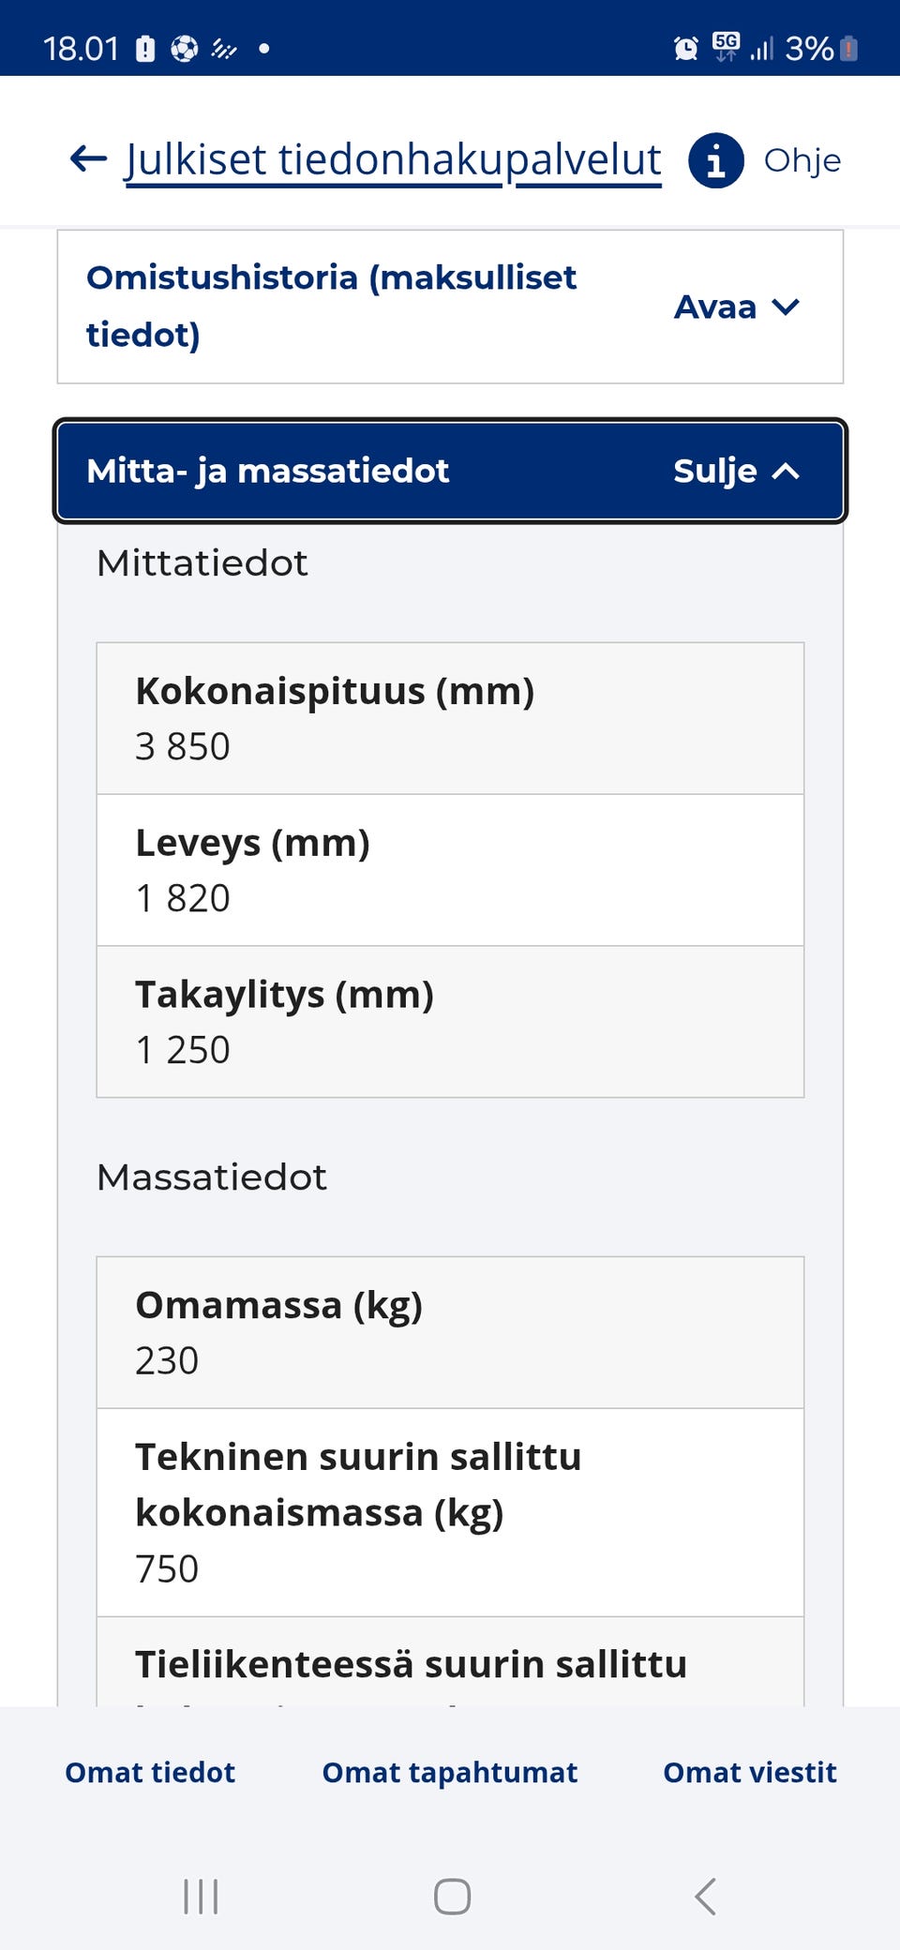Tap the Android recent apps icon
The image size is (900, 1950).
[x=201, y=1897]
